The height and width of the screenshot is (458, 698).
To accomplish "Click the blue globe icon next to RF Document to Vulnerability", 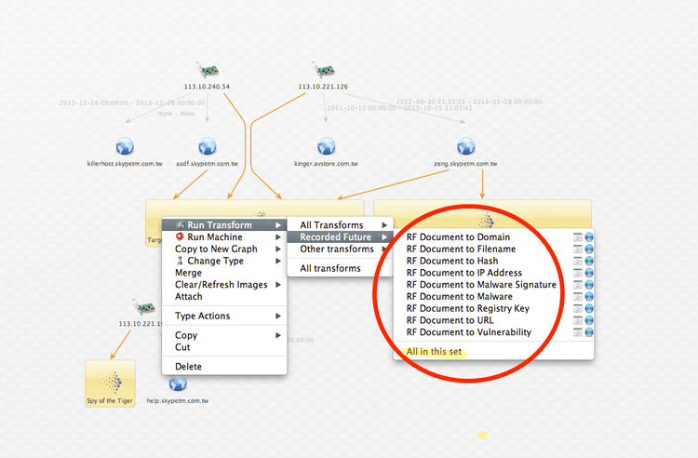I will (589, 332).
